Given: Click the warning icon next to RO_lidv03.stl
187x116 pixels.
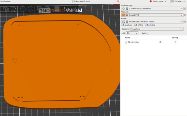Looking at the screenshot, I should [126, 42].
